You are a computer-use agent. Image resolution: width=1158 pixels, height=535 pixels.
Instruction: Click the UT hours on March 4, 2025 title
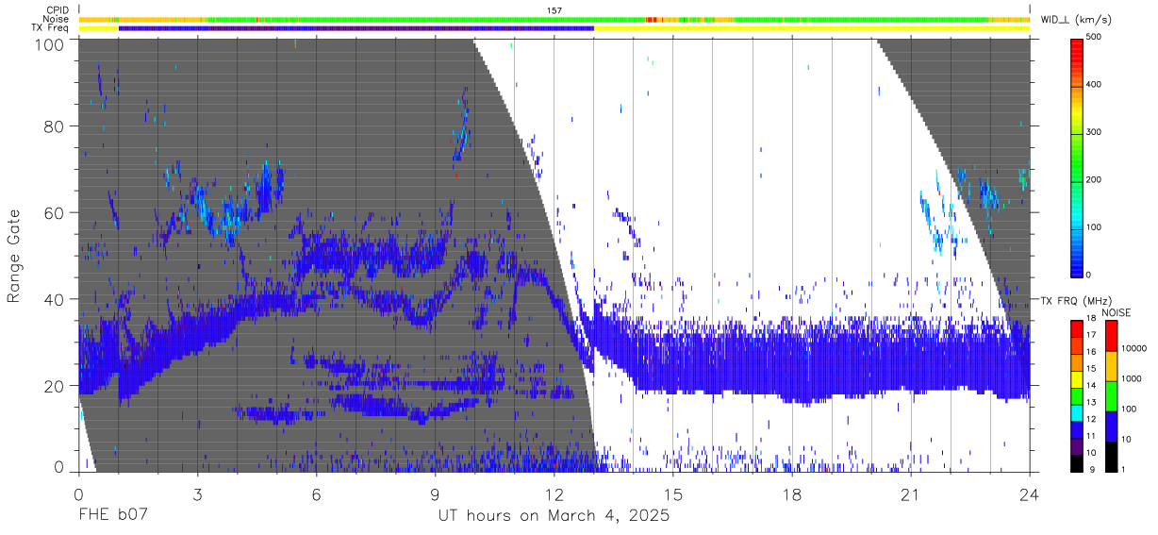[x=554, y=516]
